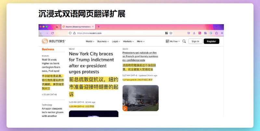Image resolution: width=260 pixels, height=131 pixels.
Task: Expand the World menu
Action: pyautogui.click(x=90, y=41)
